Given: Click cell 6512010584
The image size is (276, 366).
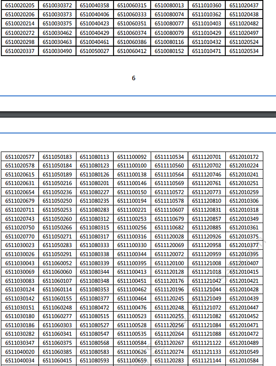Looking at the screenshot, I should tap(244, 360).
